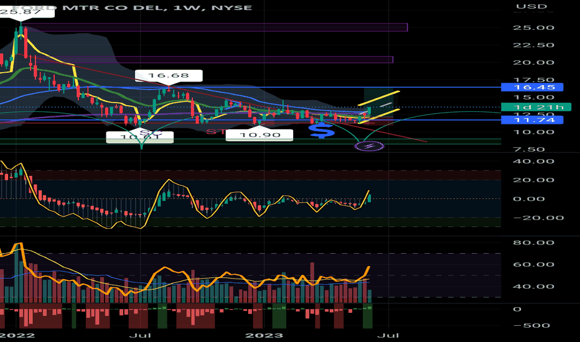This screenshot has width=580, height=342.
Task: Select the blue 11.74 price axis tag
Action: tap(532, 120)
